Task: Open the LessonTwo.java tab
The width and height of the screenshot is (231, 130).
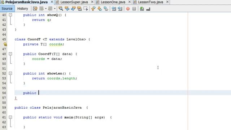Action: tap(151, 2)
